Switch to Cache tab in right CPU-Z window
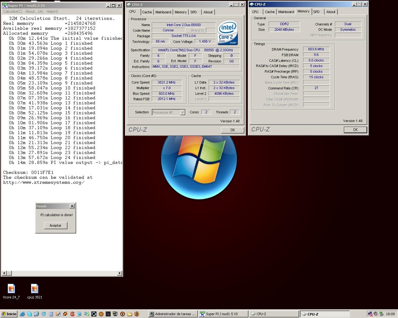The width and height of the screenshot is (398, 318). click(270, 12)
